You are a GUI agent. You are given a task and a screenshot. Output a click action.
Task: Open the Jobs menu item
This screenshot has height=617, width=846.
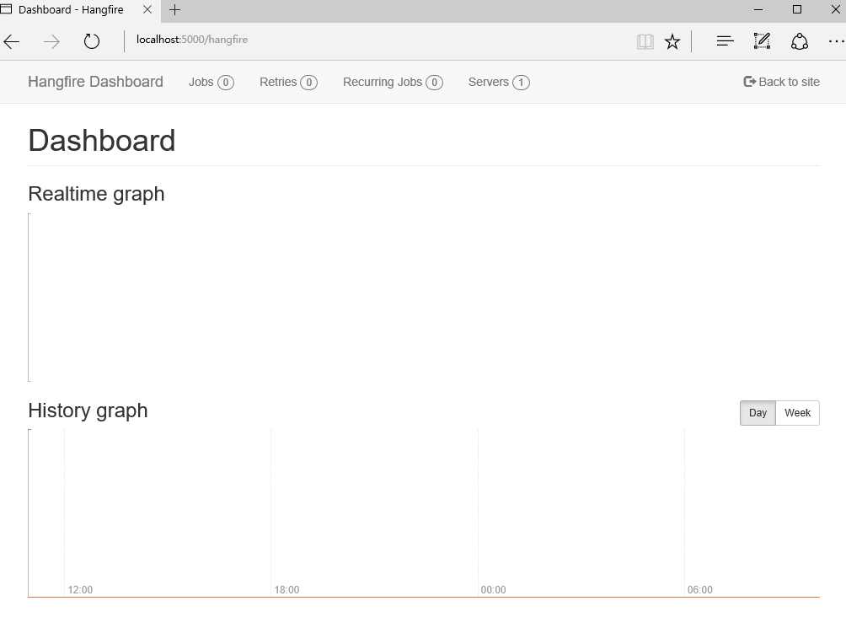click(x=211, y=82)
